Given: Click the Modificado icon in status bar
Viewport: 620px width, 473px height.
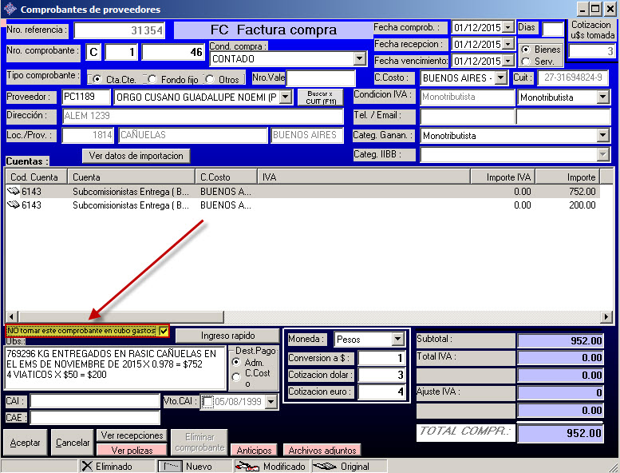Looking at the screenshot, I should click(x=246, y=466).
